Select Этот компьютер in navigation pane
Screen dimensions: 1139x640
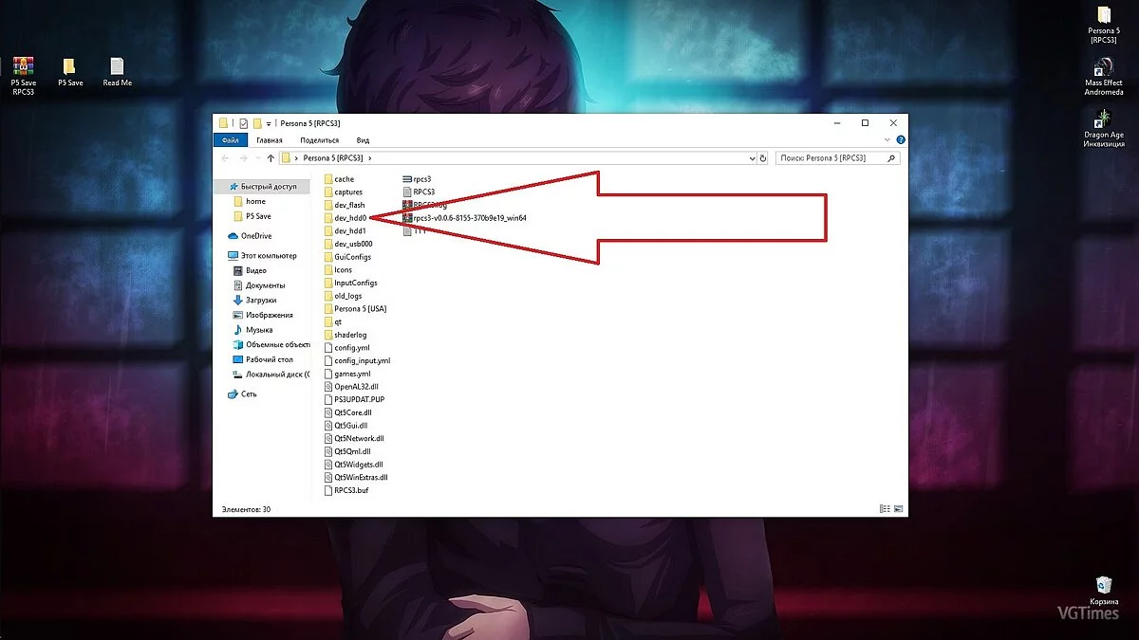(262, 256)
